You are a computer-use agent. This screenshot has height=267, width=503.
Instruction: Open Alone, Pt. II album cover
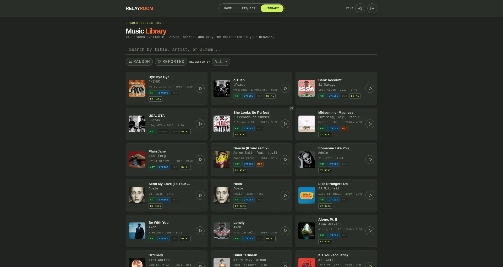point(307,231)
